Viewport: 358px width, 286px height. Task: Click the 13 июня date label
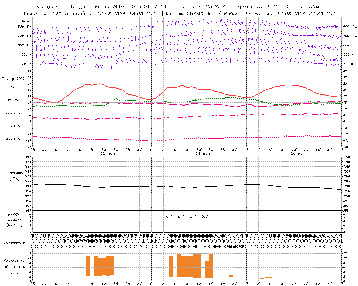[109, 154]
